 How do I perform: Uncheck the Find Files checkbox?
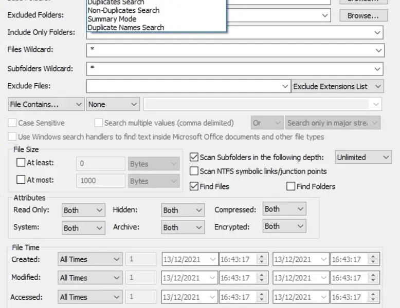tap(194, 186)
